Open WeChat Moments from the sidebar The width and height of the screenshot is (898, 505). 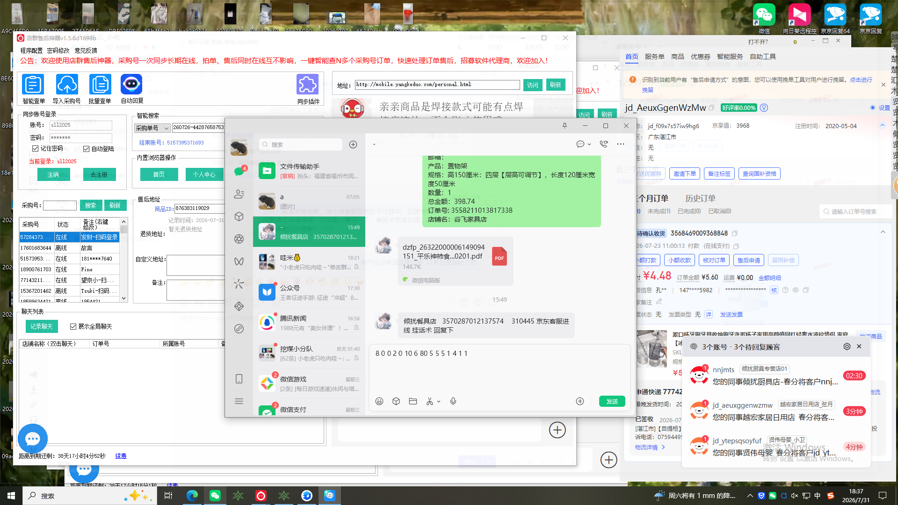pos(239,239)
